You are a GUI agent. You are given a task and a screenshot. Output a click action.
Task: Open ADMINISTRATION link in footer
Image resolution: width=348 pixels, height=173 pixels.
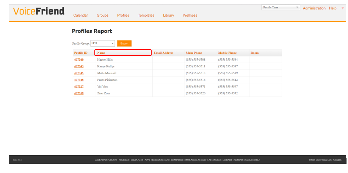coord(243,160)
